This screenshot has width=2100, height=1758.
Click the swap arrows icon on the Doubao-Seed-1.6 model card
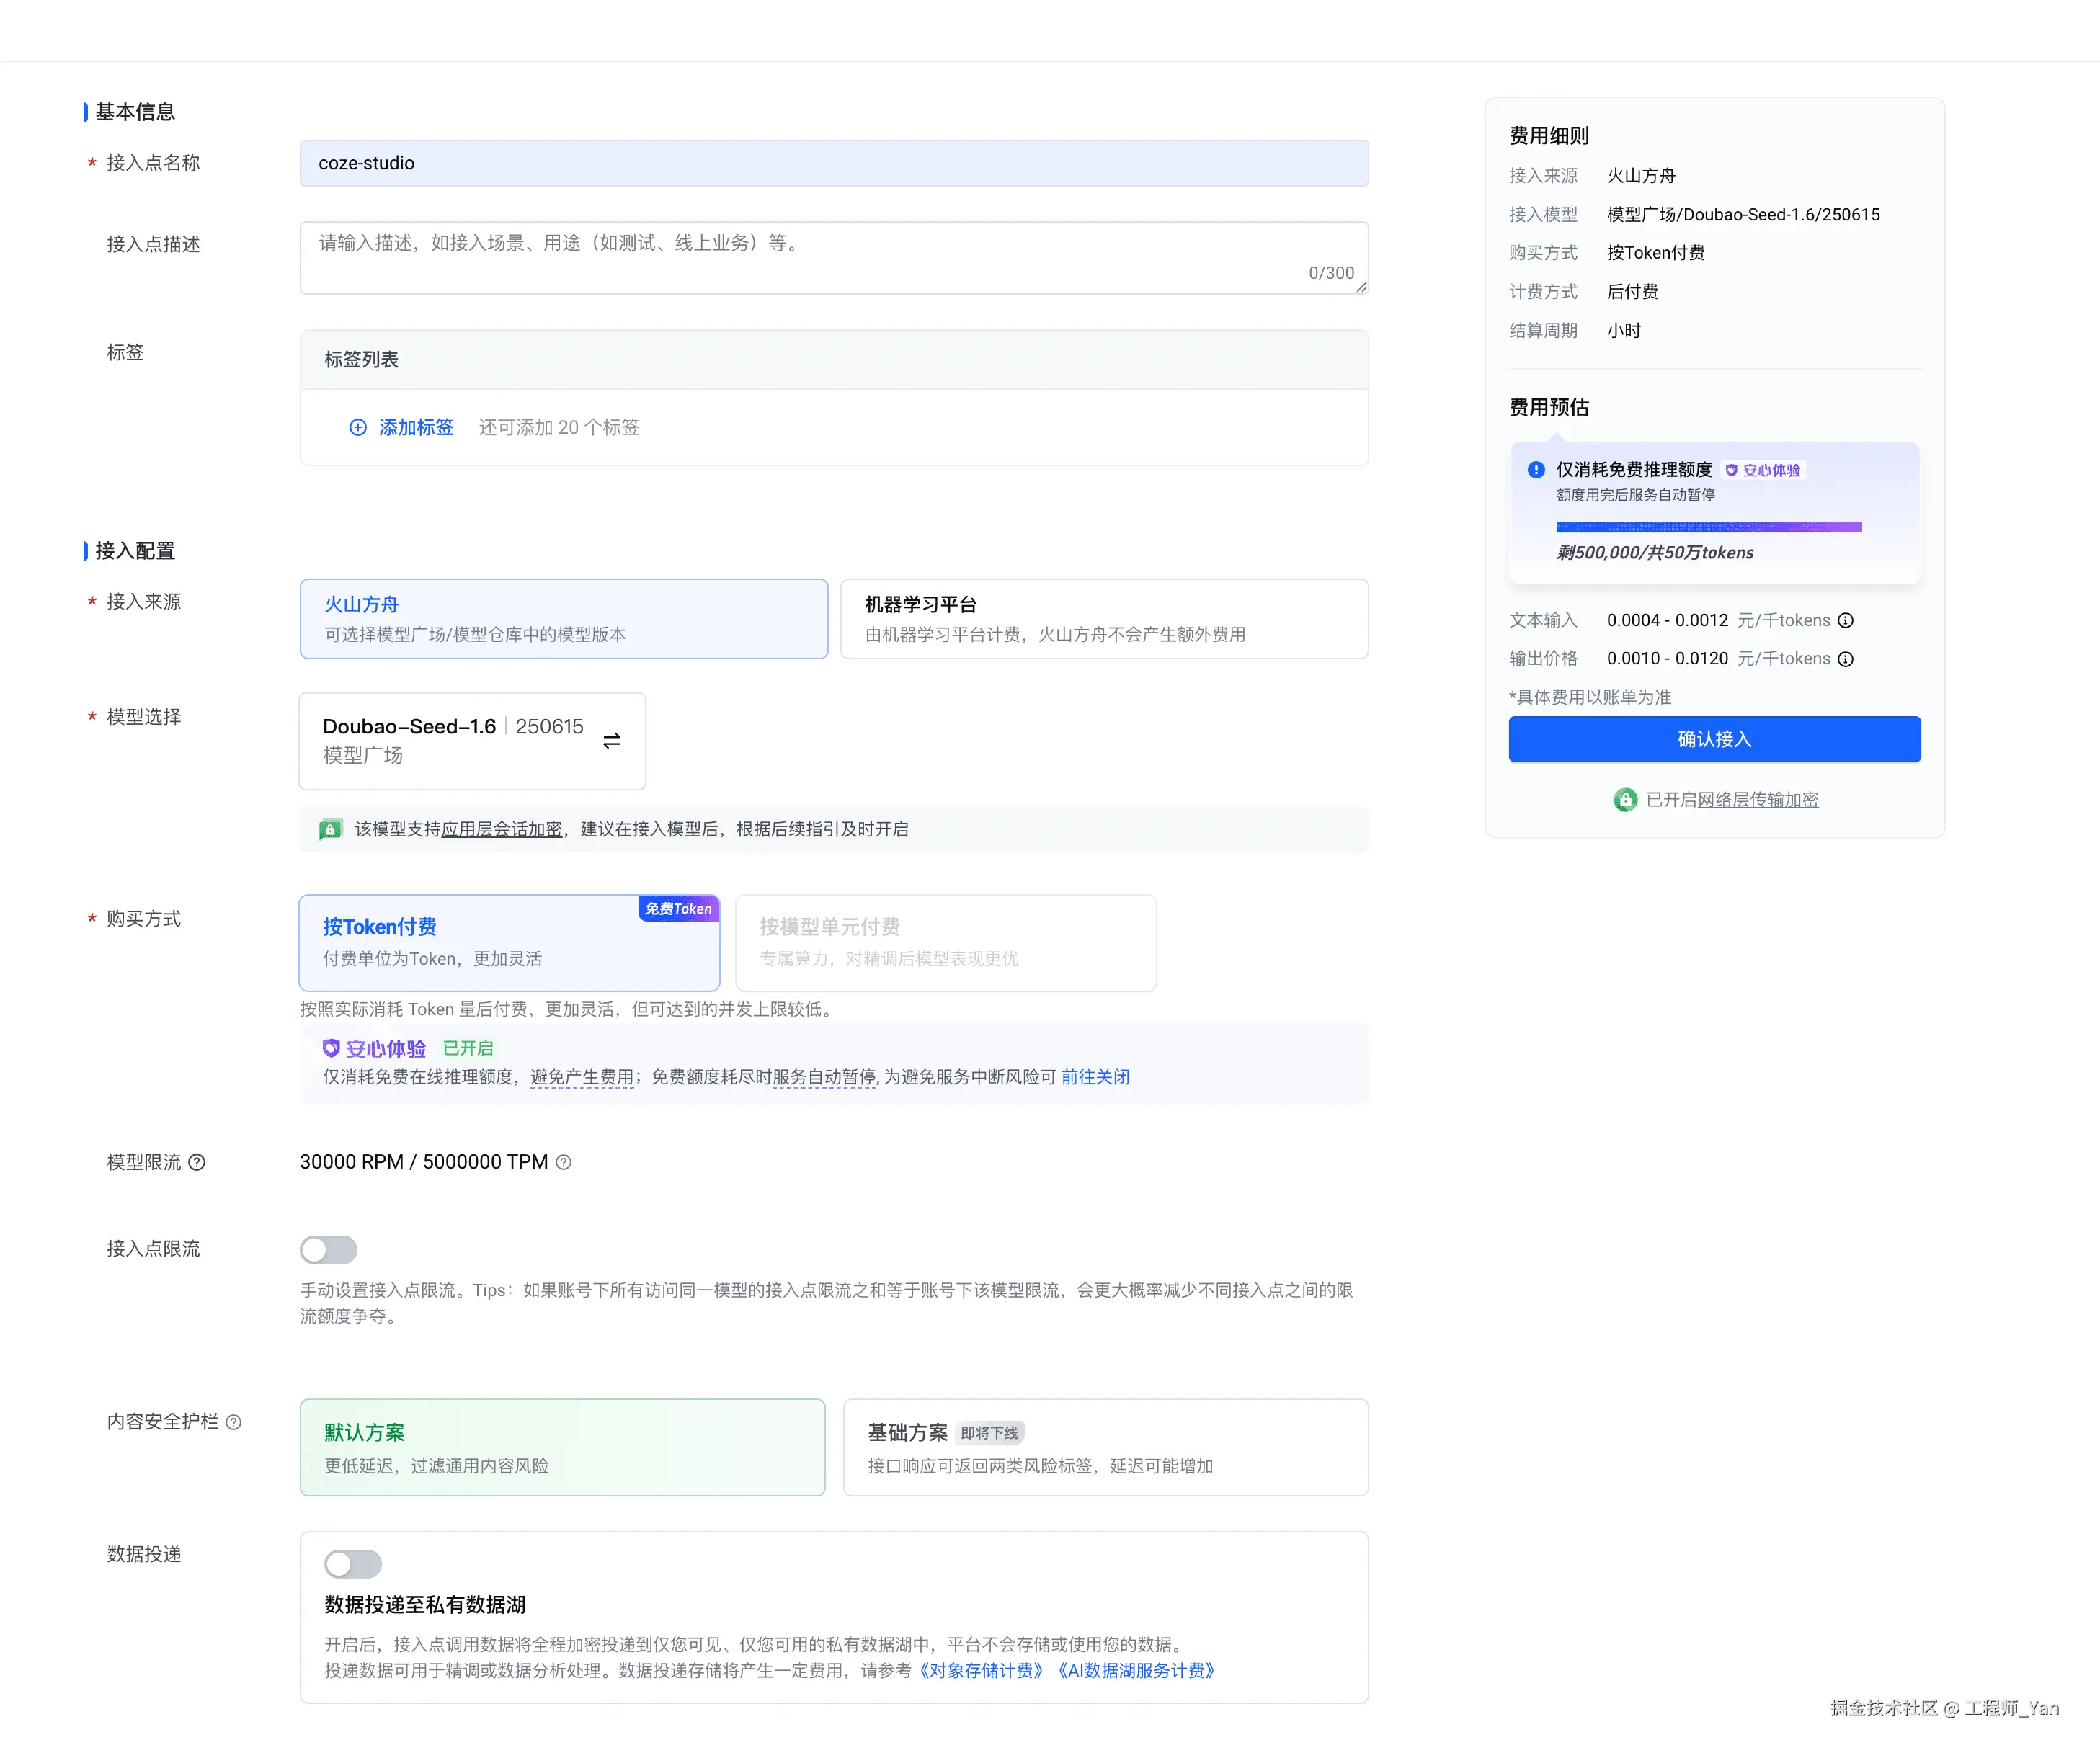pos(611,740)
